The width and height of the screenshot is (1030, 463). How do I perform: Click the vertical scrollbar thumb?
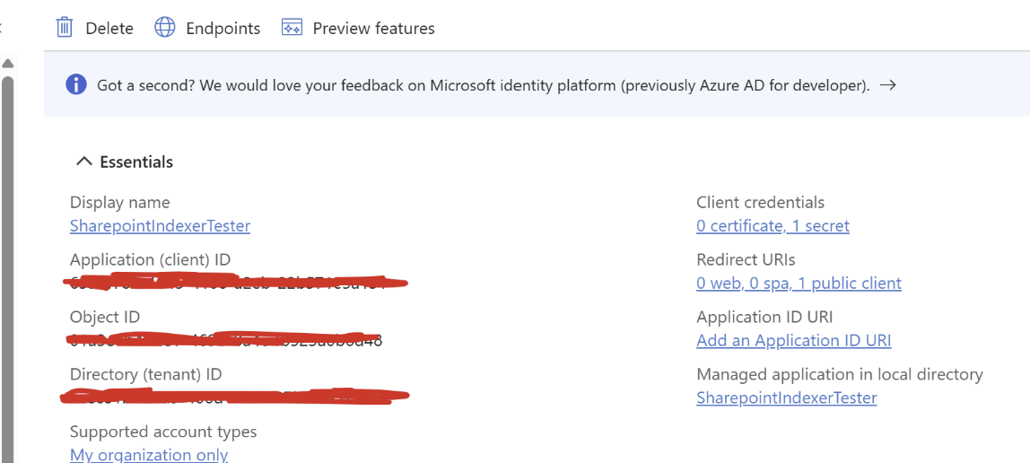point(7,269)
